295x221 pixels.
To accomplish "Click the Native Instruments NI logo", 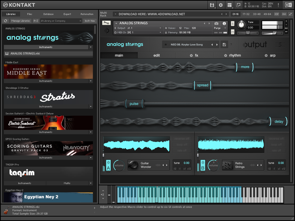I will point(288,5).
